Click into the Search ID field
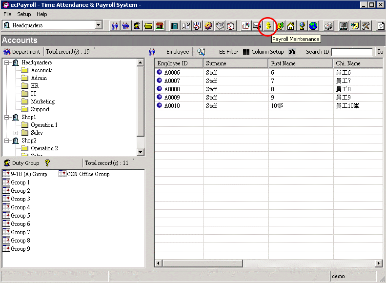Image resolution: width=386 pixels, height=283 pixels. [x=351, y=52]
